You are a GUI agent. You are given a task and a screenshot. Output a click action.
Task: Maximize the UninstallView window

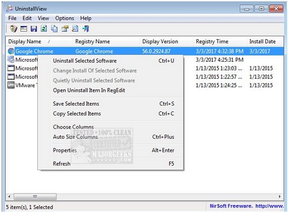(x=262, y=9)
